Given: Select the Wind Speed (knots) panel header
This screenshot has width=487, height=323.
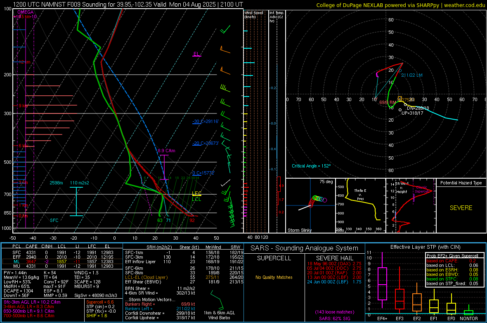Looking at the screenshot, I should click(x=254, y=14).
